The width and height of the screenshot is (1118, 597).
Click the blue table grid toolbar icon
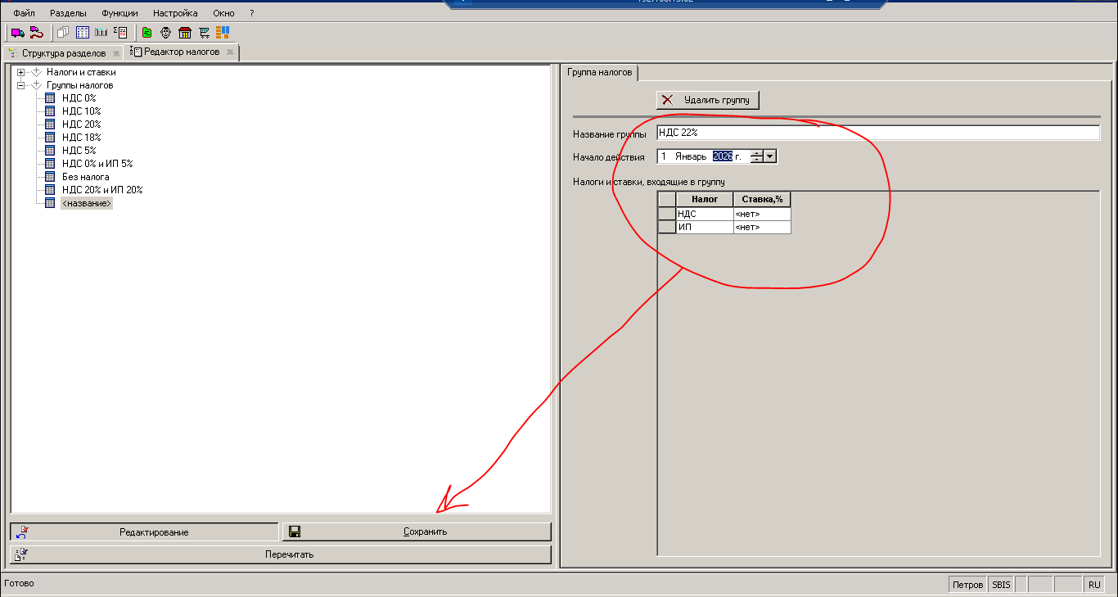[82, 33]
